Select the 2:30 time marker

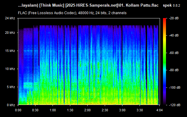(105, 110)
